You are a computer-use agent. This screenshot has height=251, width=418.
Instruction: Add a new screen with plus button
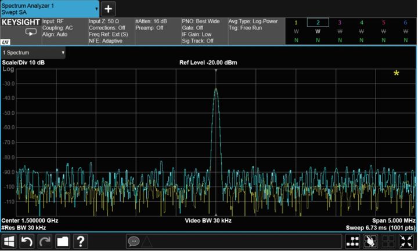click(x=109, y=9)
